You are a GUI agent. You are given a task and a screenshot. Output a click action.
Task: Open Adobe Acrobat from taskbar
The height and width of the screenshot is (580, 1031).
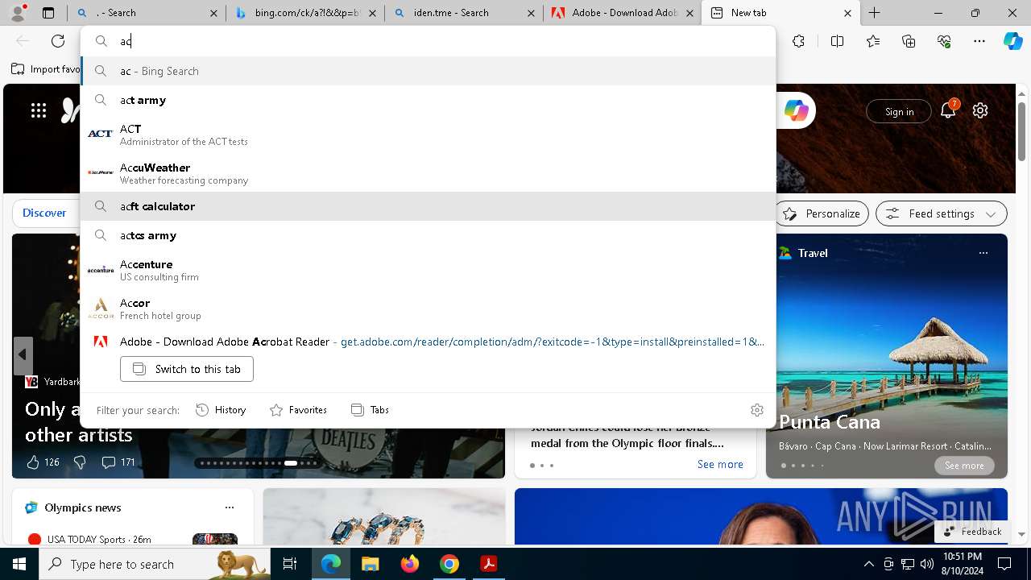pyautogui.click(x=488, y=564)
